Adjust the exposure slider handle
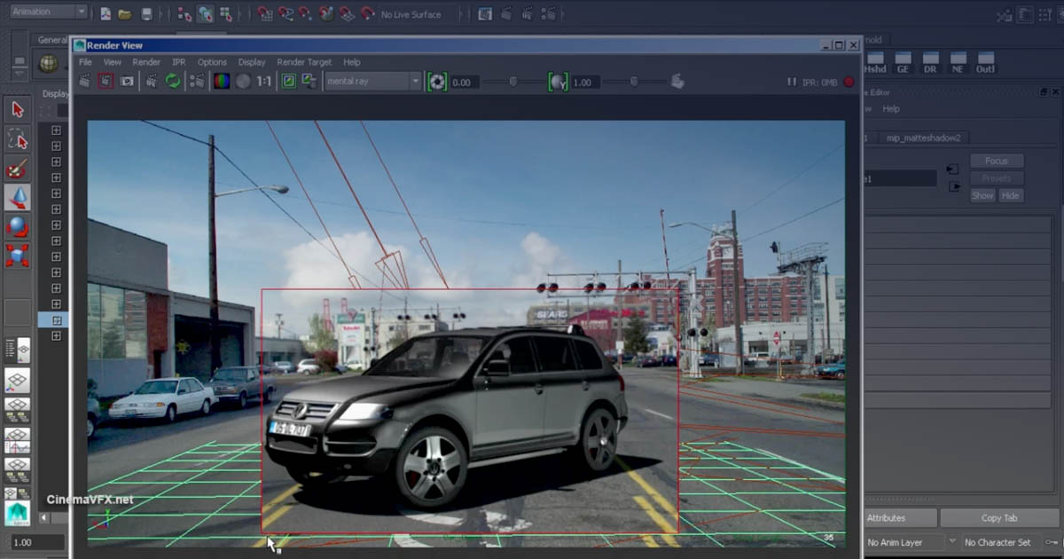The height and width of the screenshot is (559, 1064). tap(513, 82)
